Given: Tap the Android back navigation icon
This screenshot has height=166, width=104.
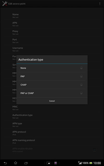Looking at the screenshot, I should click(x=5, y=163).
